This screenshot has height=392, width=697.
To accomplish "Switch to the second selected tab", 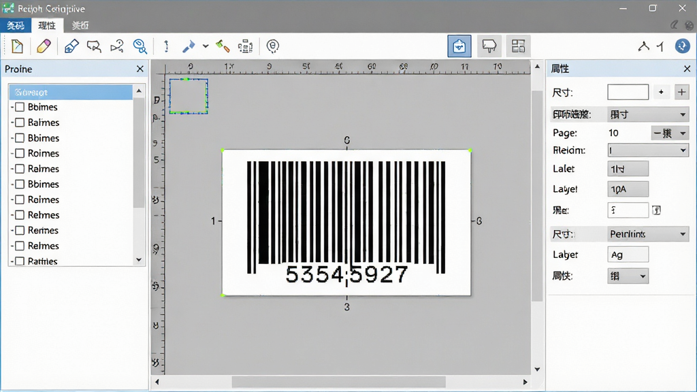I will [47, 25].
